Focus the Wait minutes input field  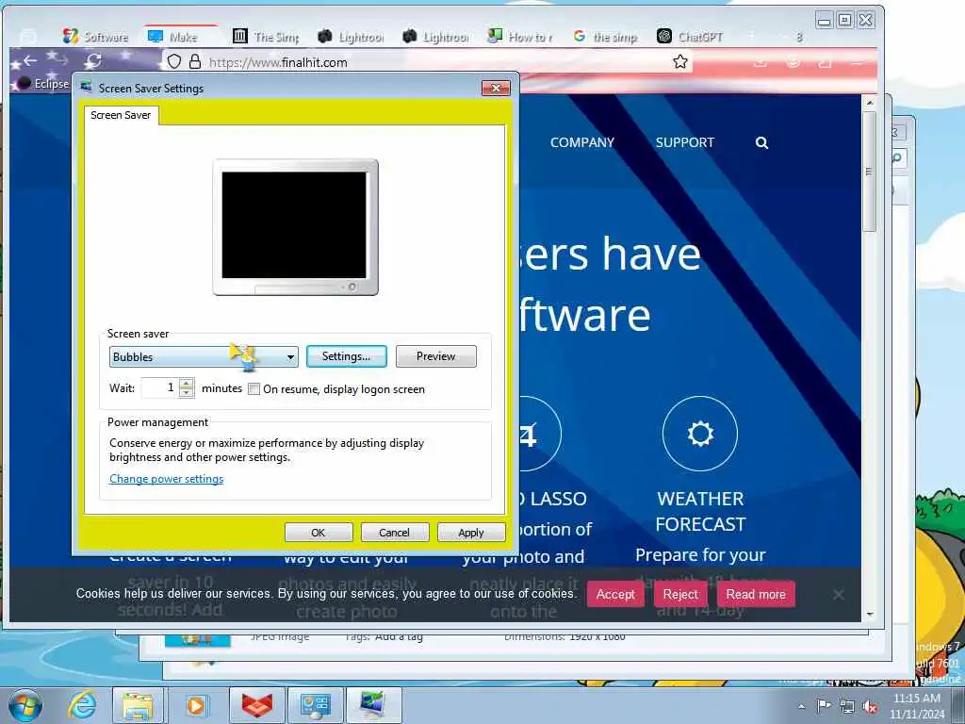pos(160,387)
